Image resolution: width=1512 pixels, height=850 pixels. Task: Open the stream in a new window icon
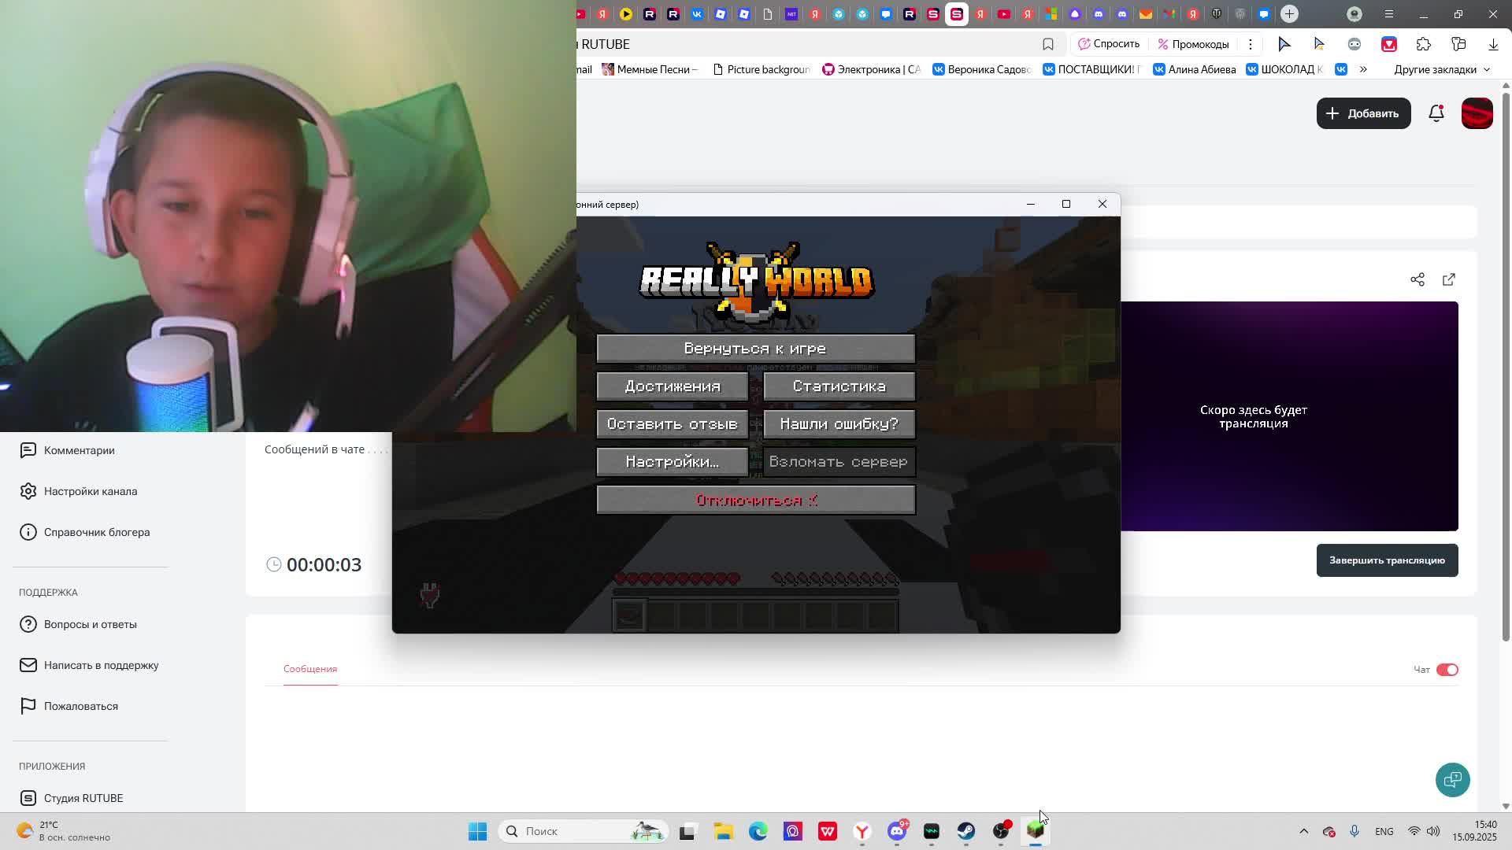point(1448,279)
